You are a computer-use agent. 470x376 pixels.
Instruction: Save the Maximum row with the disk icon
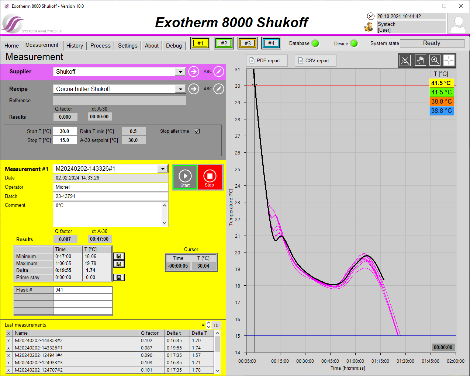click(x=119, y=264)
